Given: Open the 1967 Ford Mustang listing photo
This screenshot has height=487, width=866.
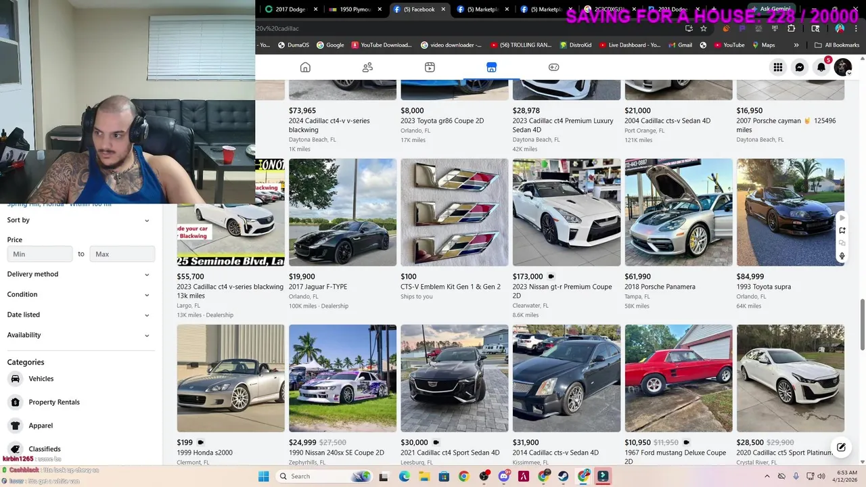Looking at the screenshot, I should tap(679, 378).
